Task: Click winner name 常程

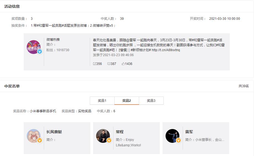Action: (x=120, y=132)
